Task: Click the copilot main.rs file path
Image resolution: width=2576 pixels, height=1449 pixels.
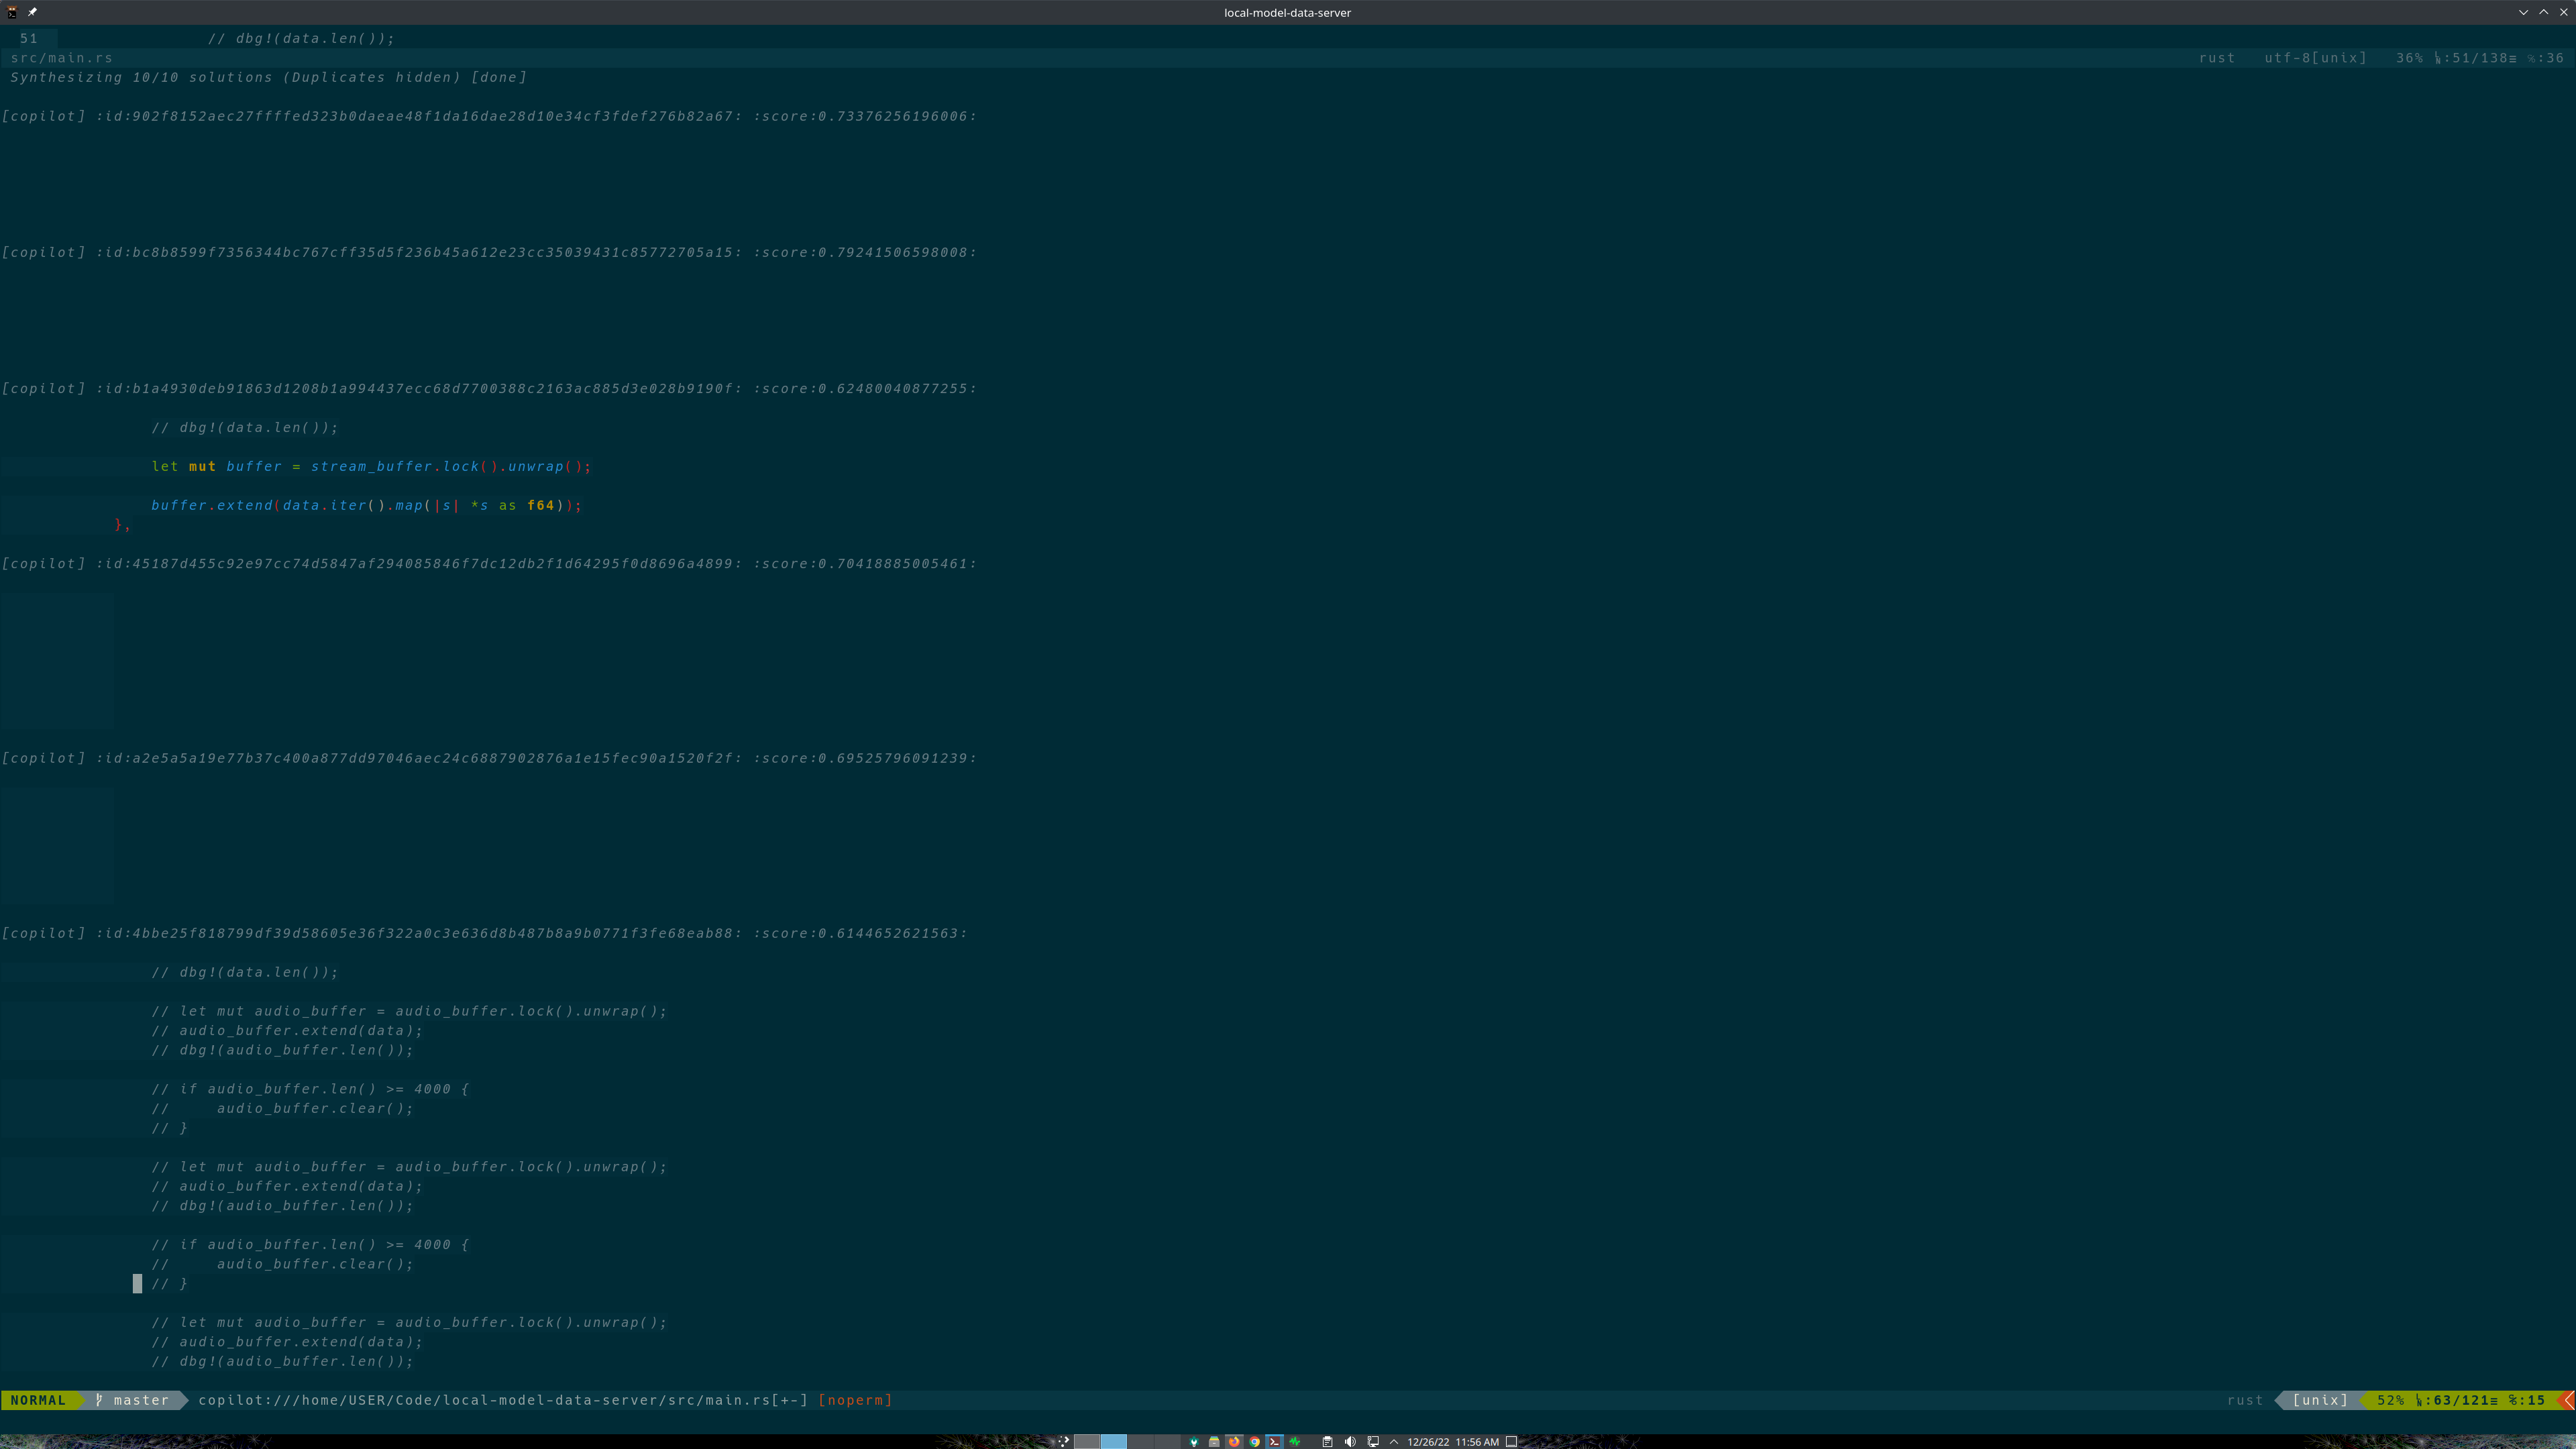Action: (500, 1400)
